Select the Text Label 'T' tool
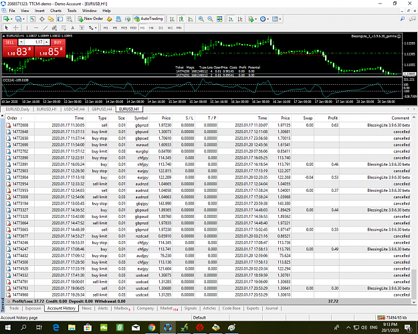The width and height of the screenshot is (418, 334). [82, 27]
